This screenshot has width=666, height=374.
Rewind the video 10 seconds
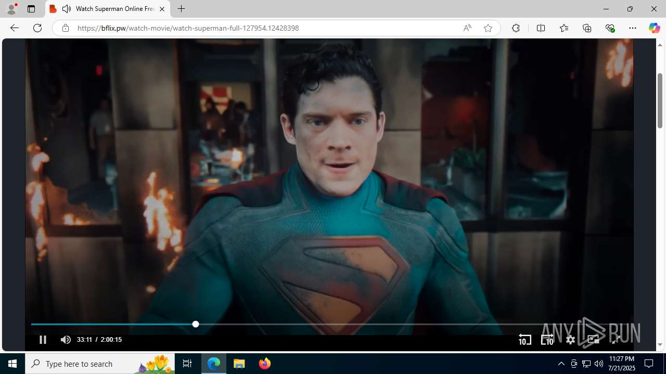coord(524,340)
